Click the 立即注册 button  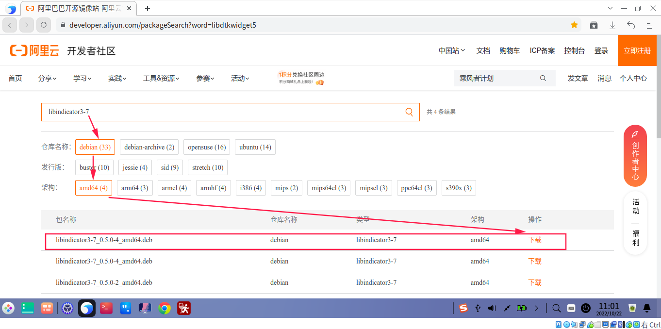(x=637, y=50)
